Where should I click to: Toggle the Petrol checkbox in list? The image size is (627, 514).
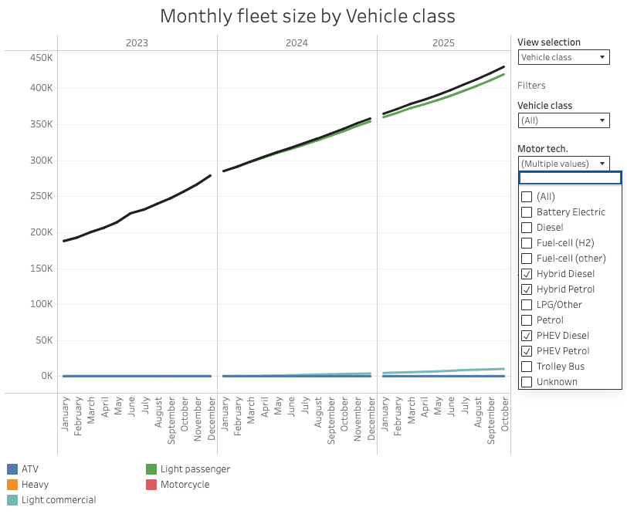click(527, 320)
